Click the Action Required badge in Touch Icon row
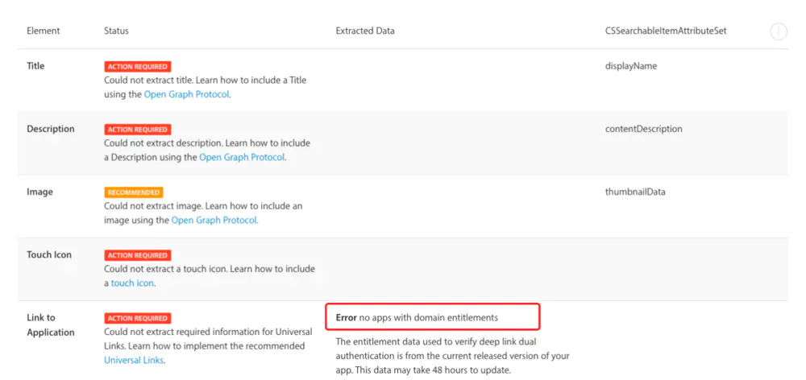This screenshot has height=380, width=806. coord(138,255)
